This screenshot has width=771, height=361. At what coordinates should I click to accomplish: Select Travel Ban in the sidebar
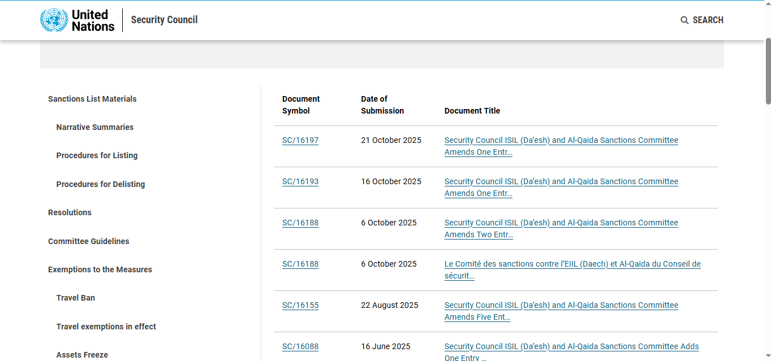(x=76, y=298)
